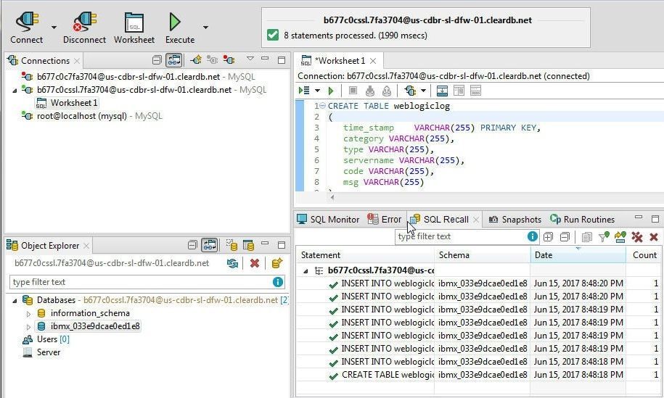Open the Connect dropdown arrow

(54, 28)
